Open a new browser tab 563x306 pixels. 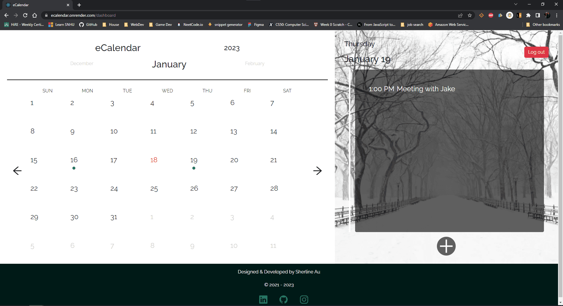pyautogui.click(x=79, y=5)
